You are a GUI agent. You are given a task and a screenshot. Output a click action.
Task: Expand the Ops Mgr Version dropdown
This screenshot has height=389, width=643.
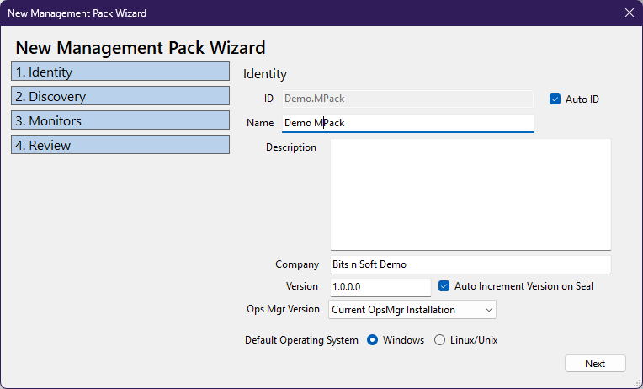pos(412,310)
